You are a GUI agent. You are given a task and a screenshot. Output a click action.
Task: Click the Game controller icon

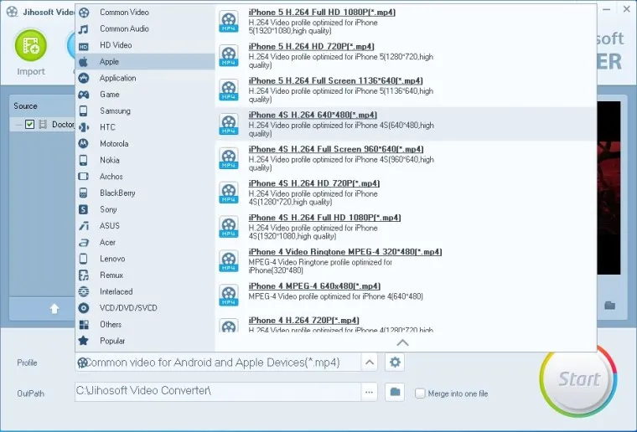click(84, 95)
